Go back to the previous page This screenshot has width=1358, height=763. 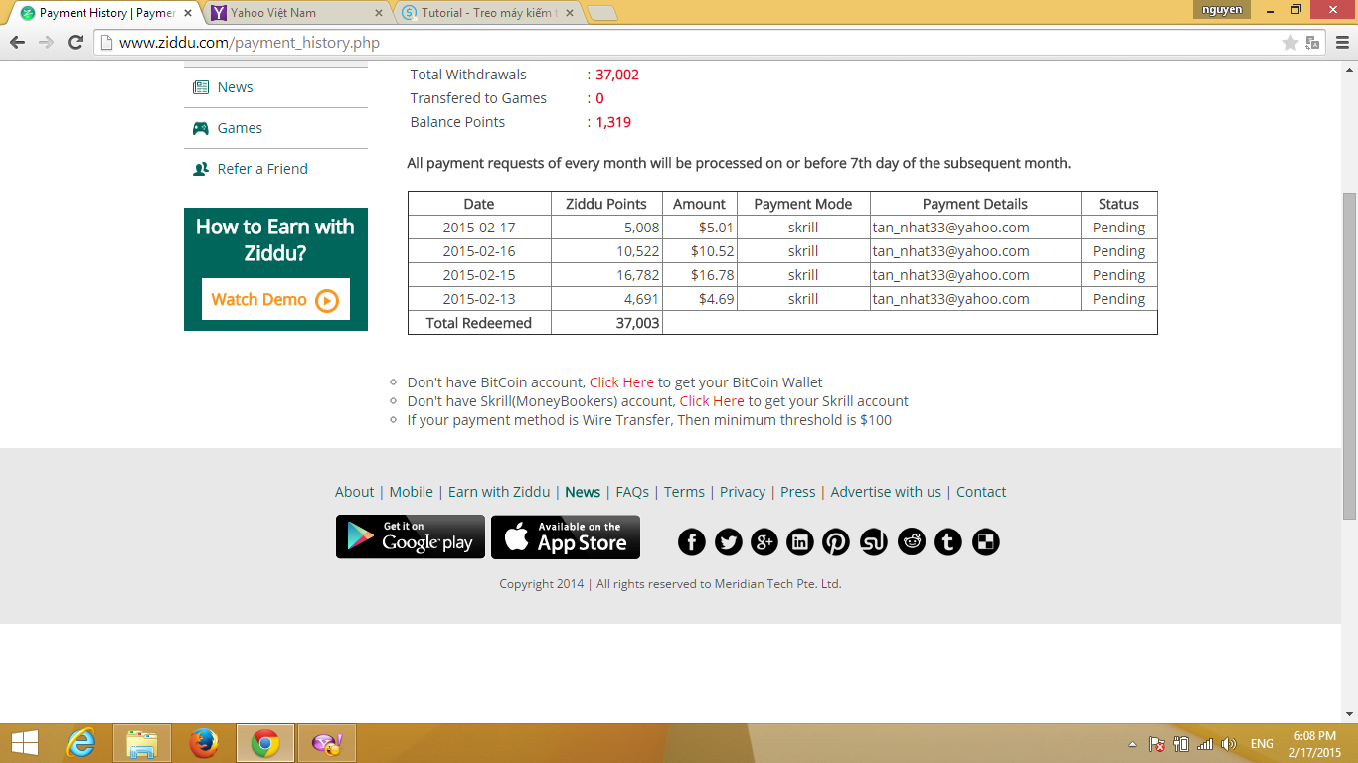pyautogui.click(x=17, y=42)
